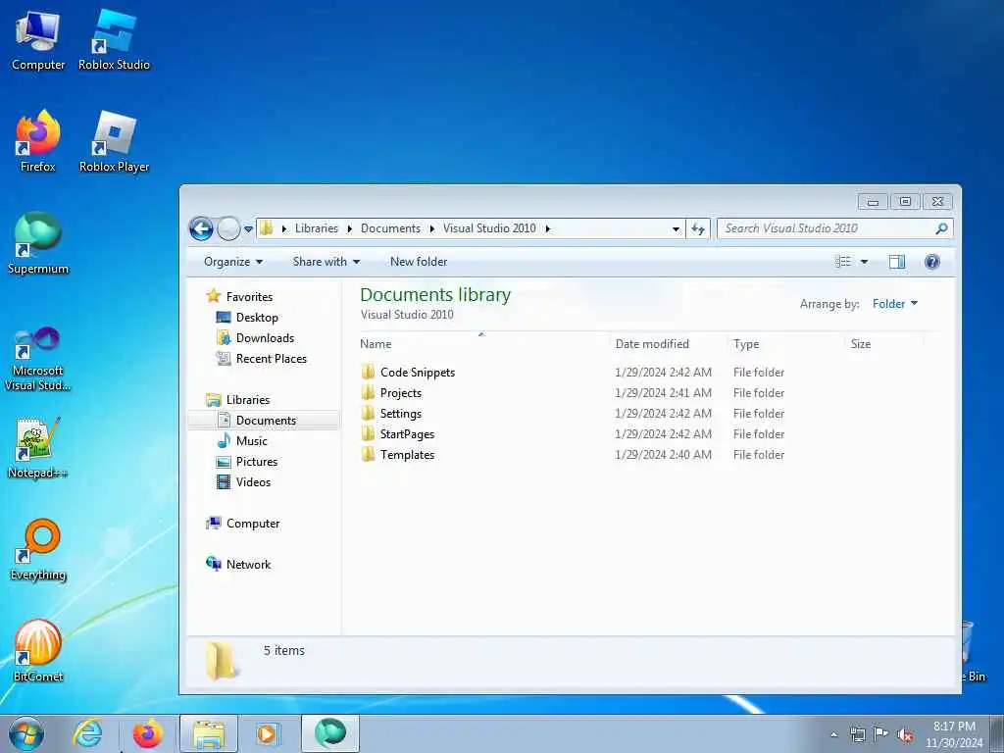Open the Computer desktop icon
The height and width of the screenshot is (753, 1004).
coord(38,40)
